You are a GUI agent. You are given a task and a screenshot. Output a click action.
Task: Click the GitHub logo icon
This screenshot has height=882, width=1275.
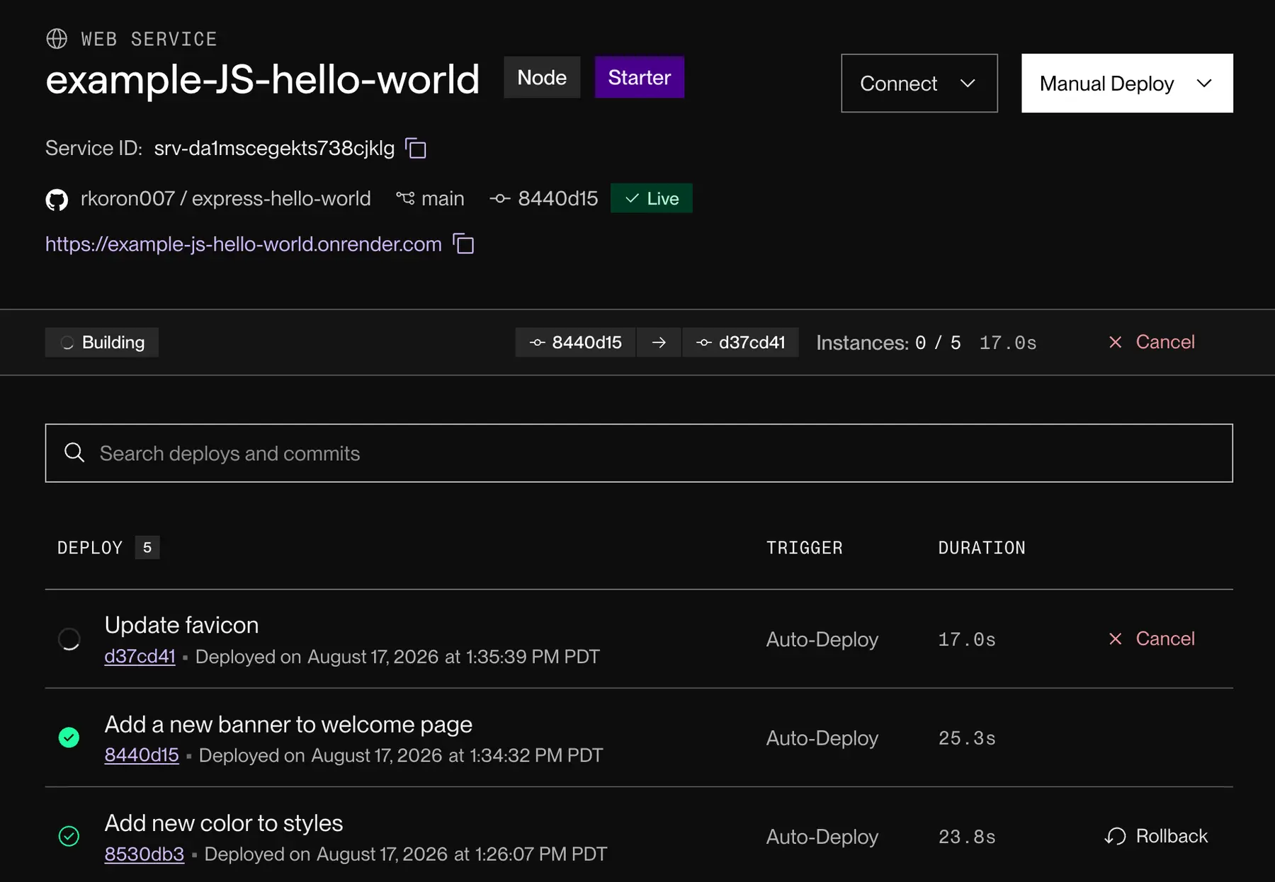click(x=57, y=200)
